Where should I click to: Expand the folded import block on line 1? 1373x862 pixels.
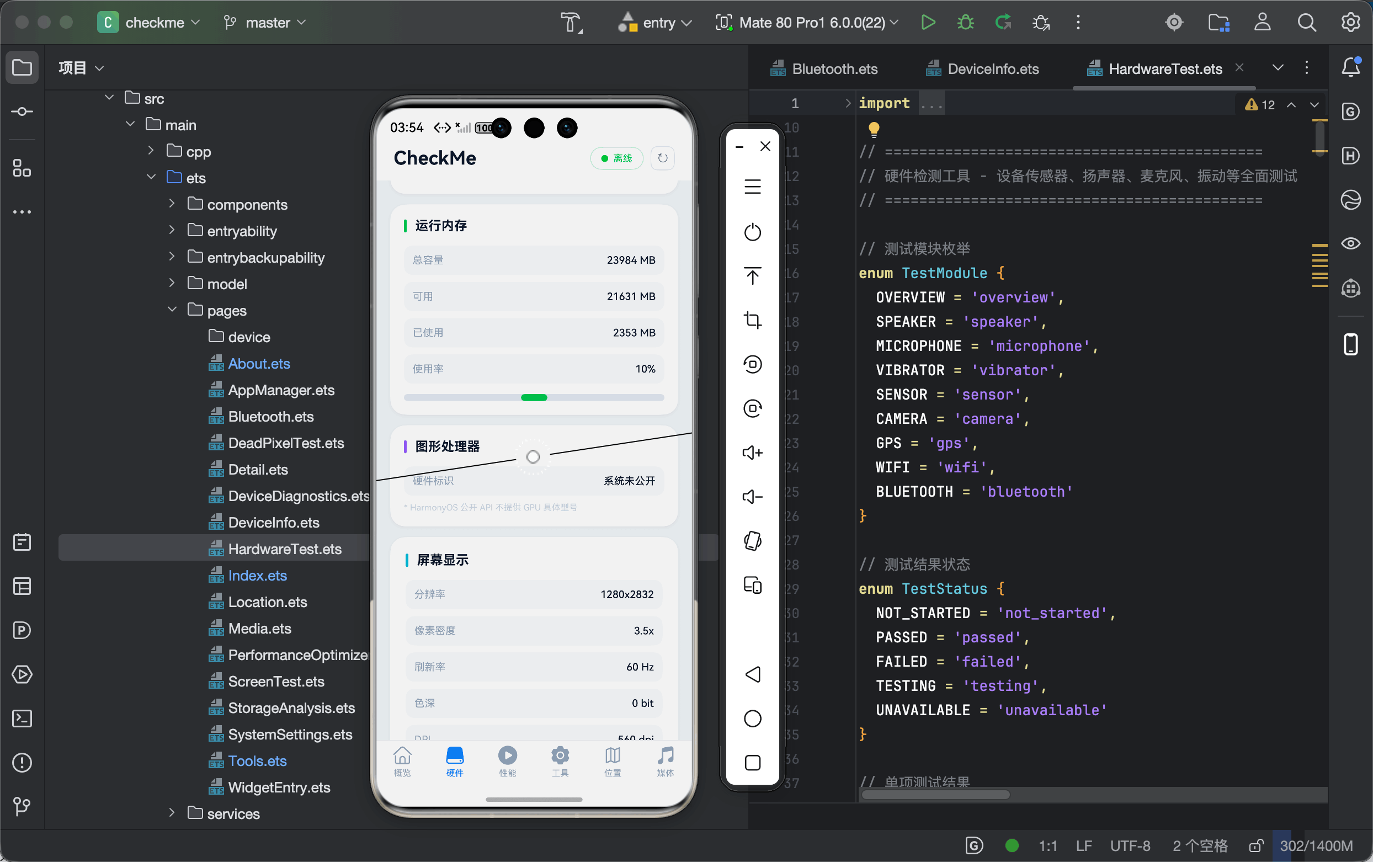[x=848, y=103]
